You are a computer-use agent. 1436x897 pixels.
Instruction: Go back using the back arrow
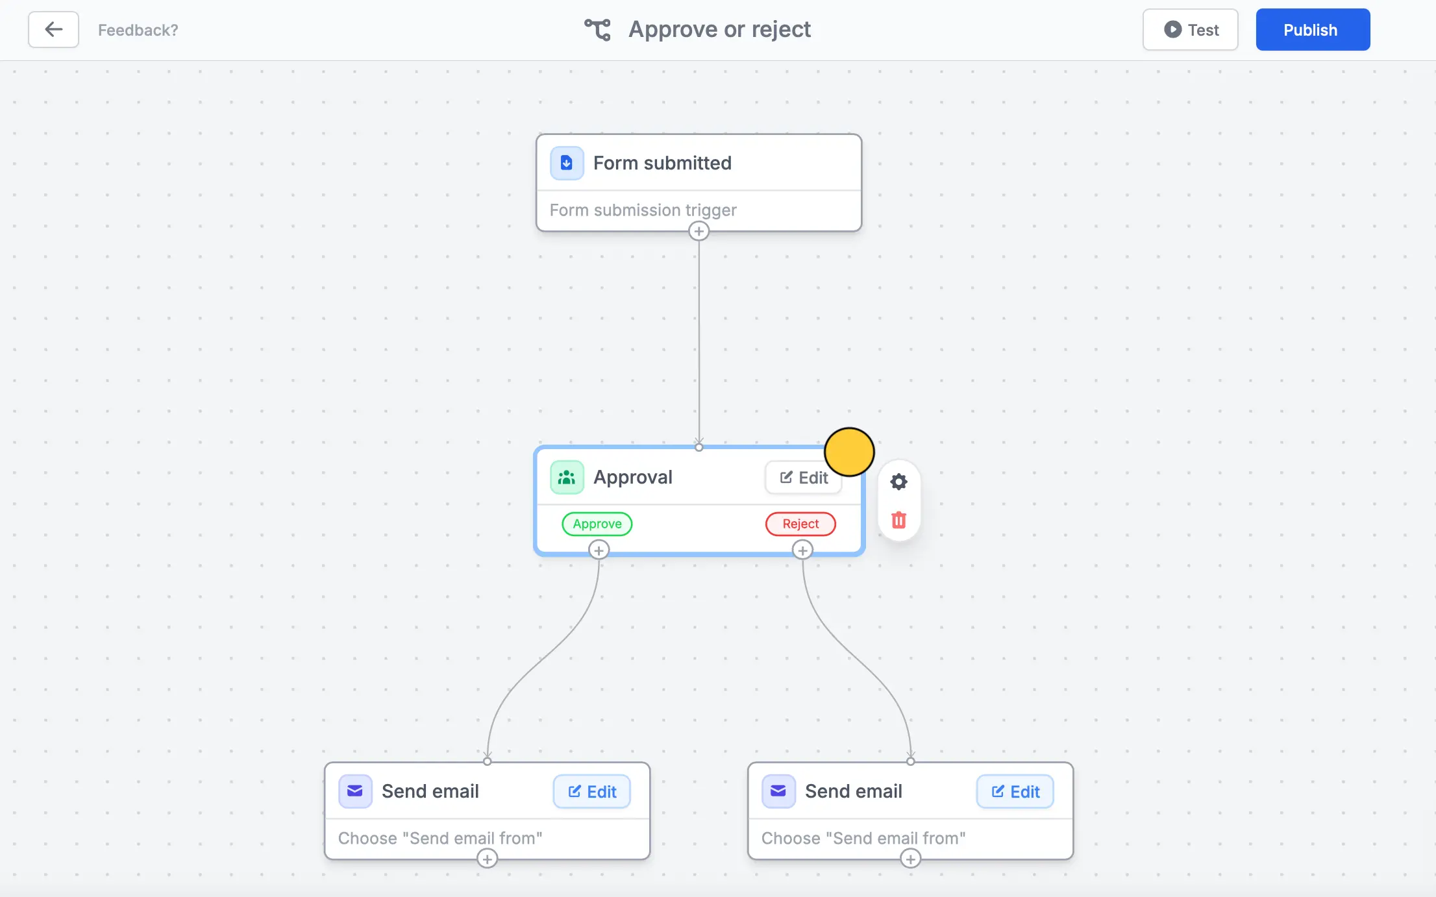[x=53, y=29]
